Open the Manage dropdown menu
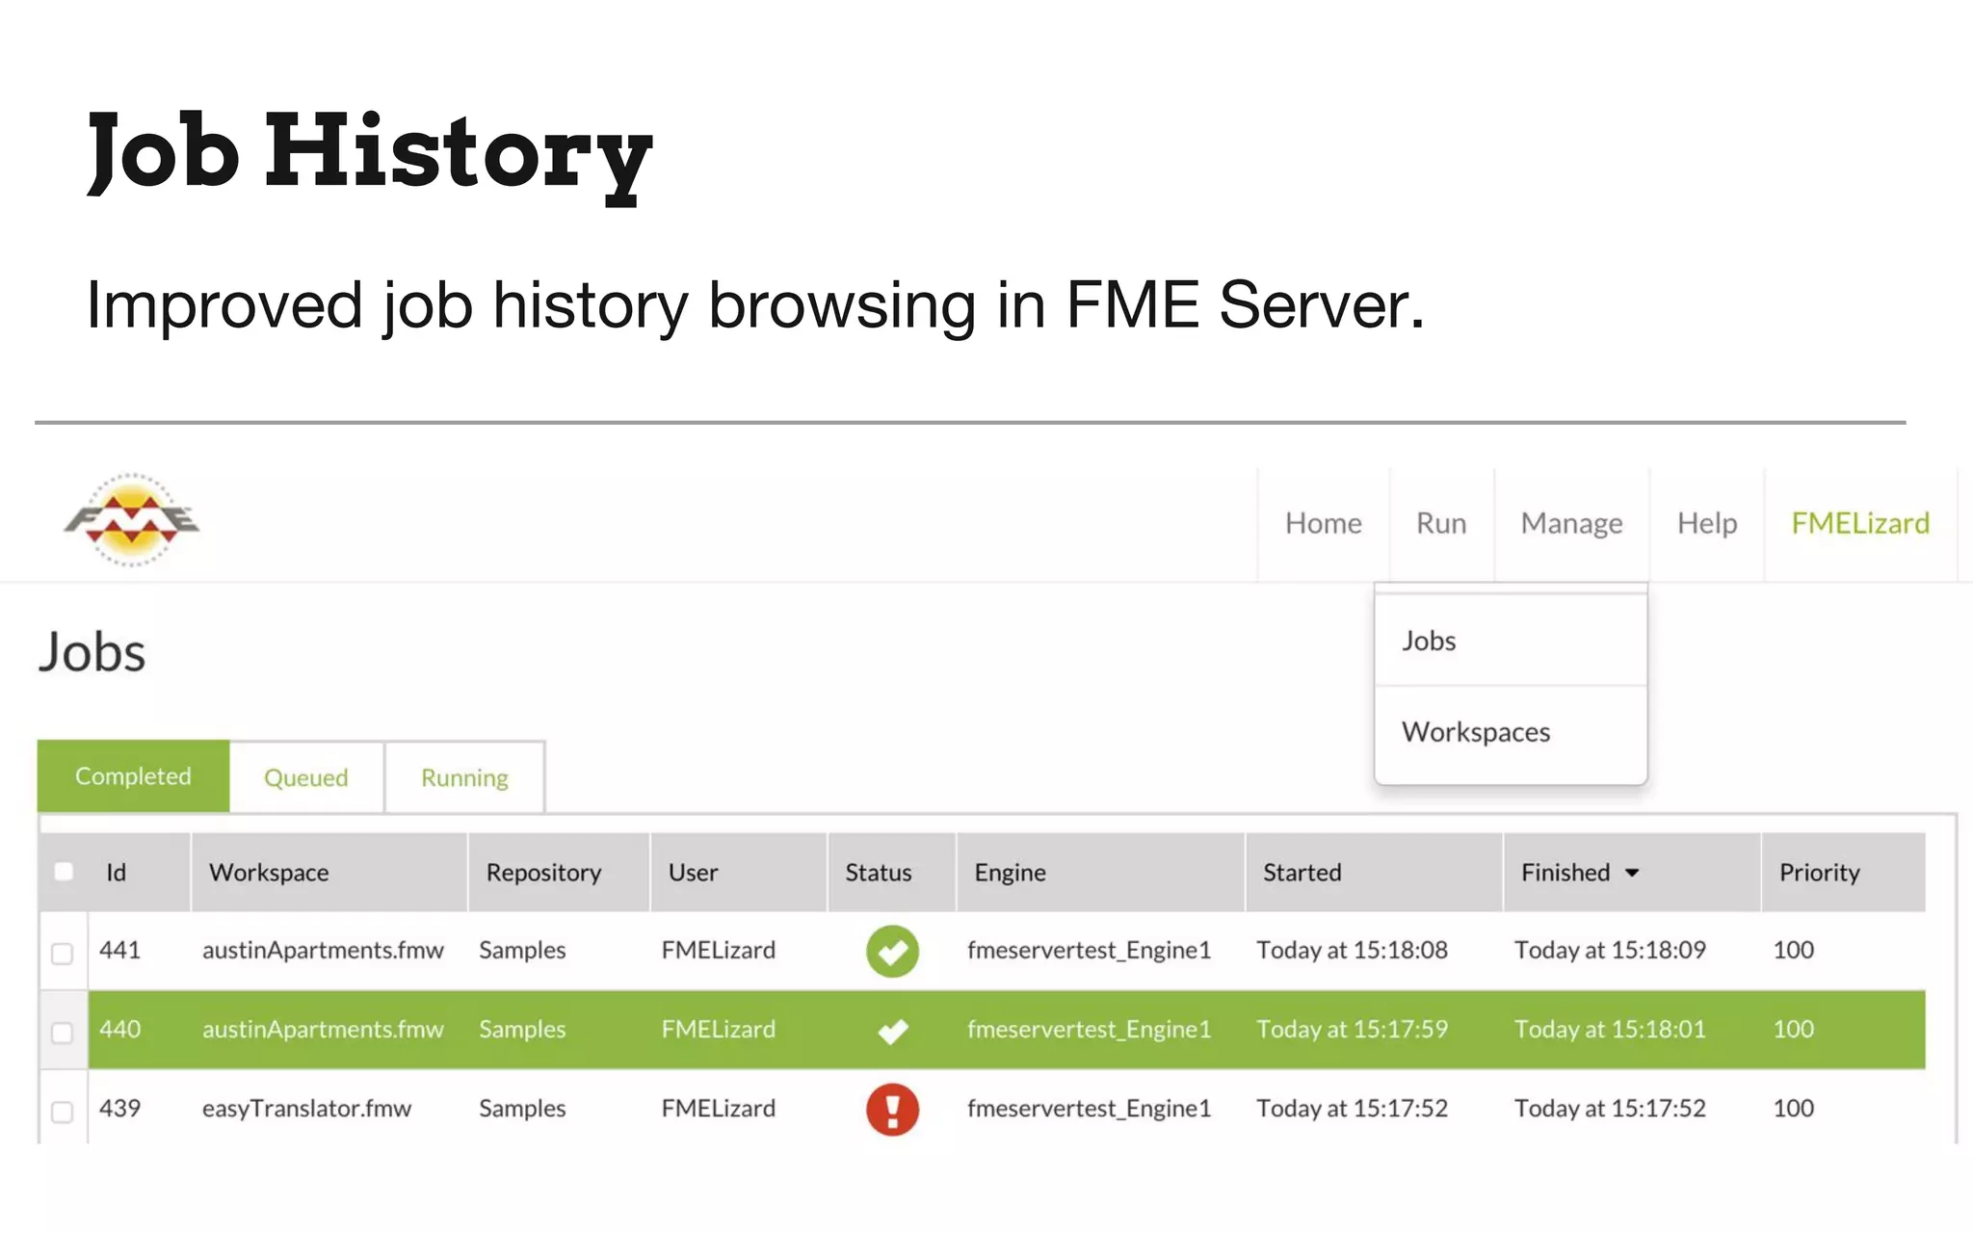The width and height of the screenshot is (1973, 1233). pyautogui.click(x=1571, y=523)
